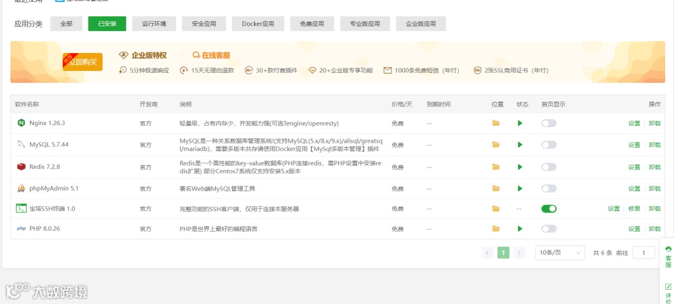Disable homepage display for 宝塔SSH终端 1.0
Screen dimensions: 674x304
click(549, 209)
